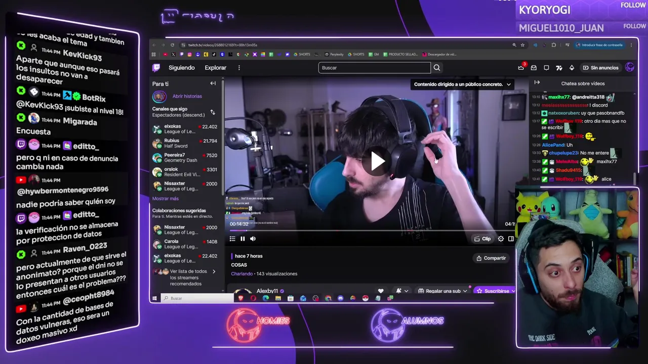Viewport: 648px width, 364px height.
Task: Reload the browser page
Action: tap(172, 45)
